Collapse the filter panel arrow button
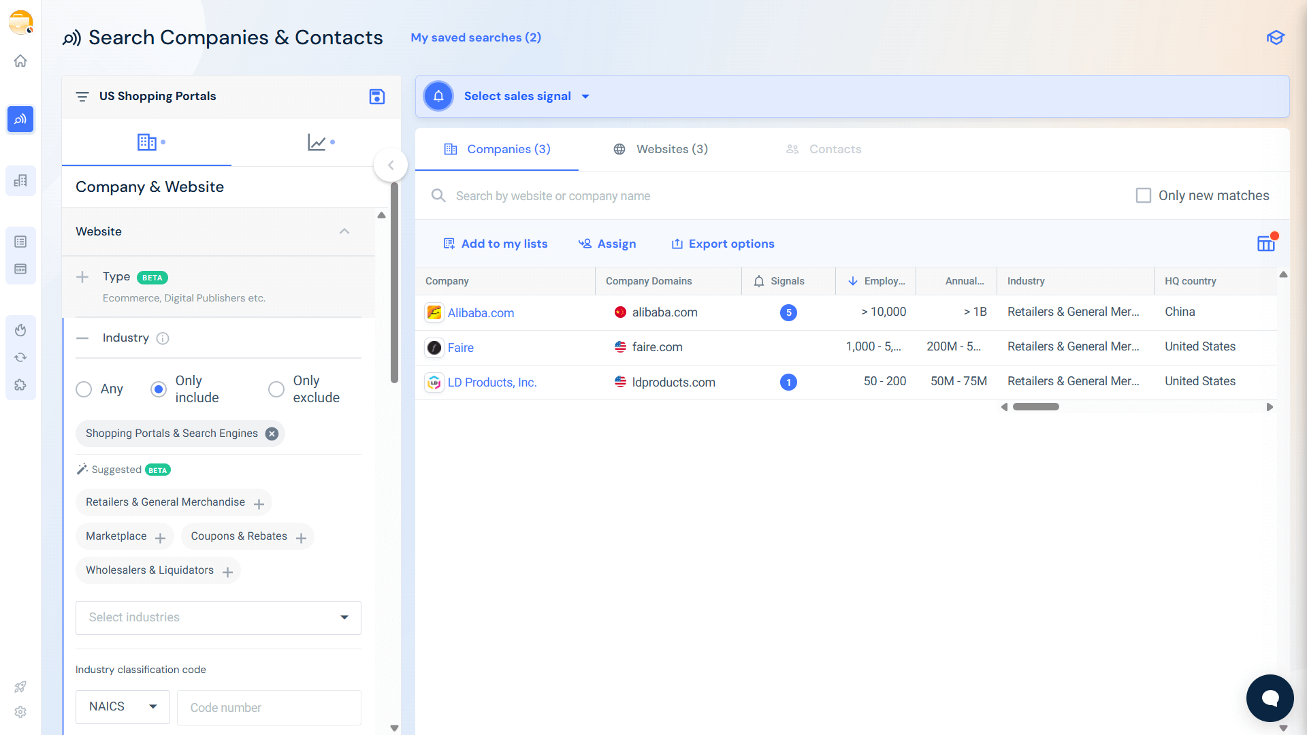The image size is (1307, 735). pos(391,165)
